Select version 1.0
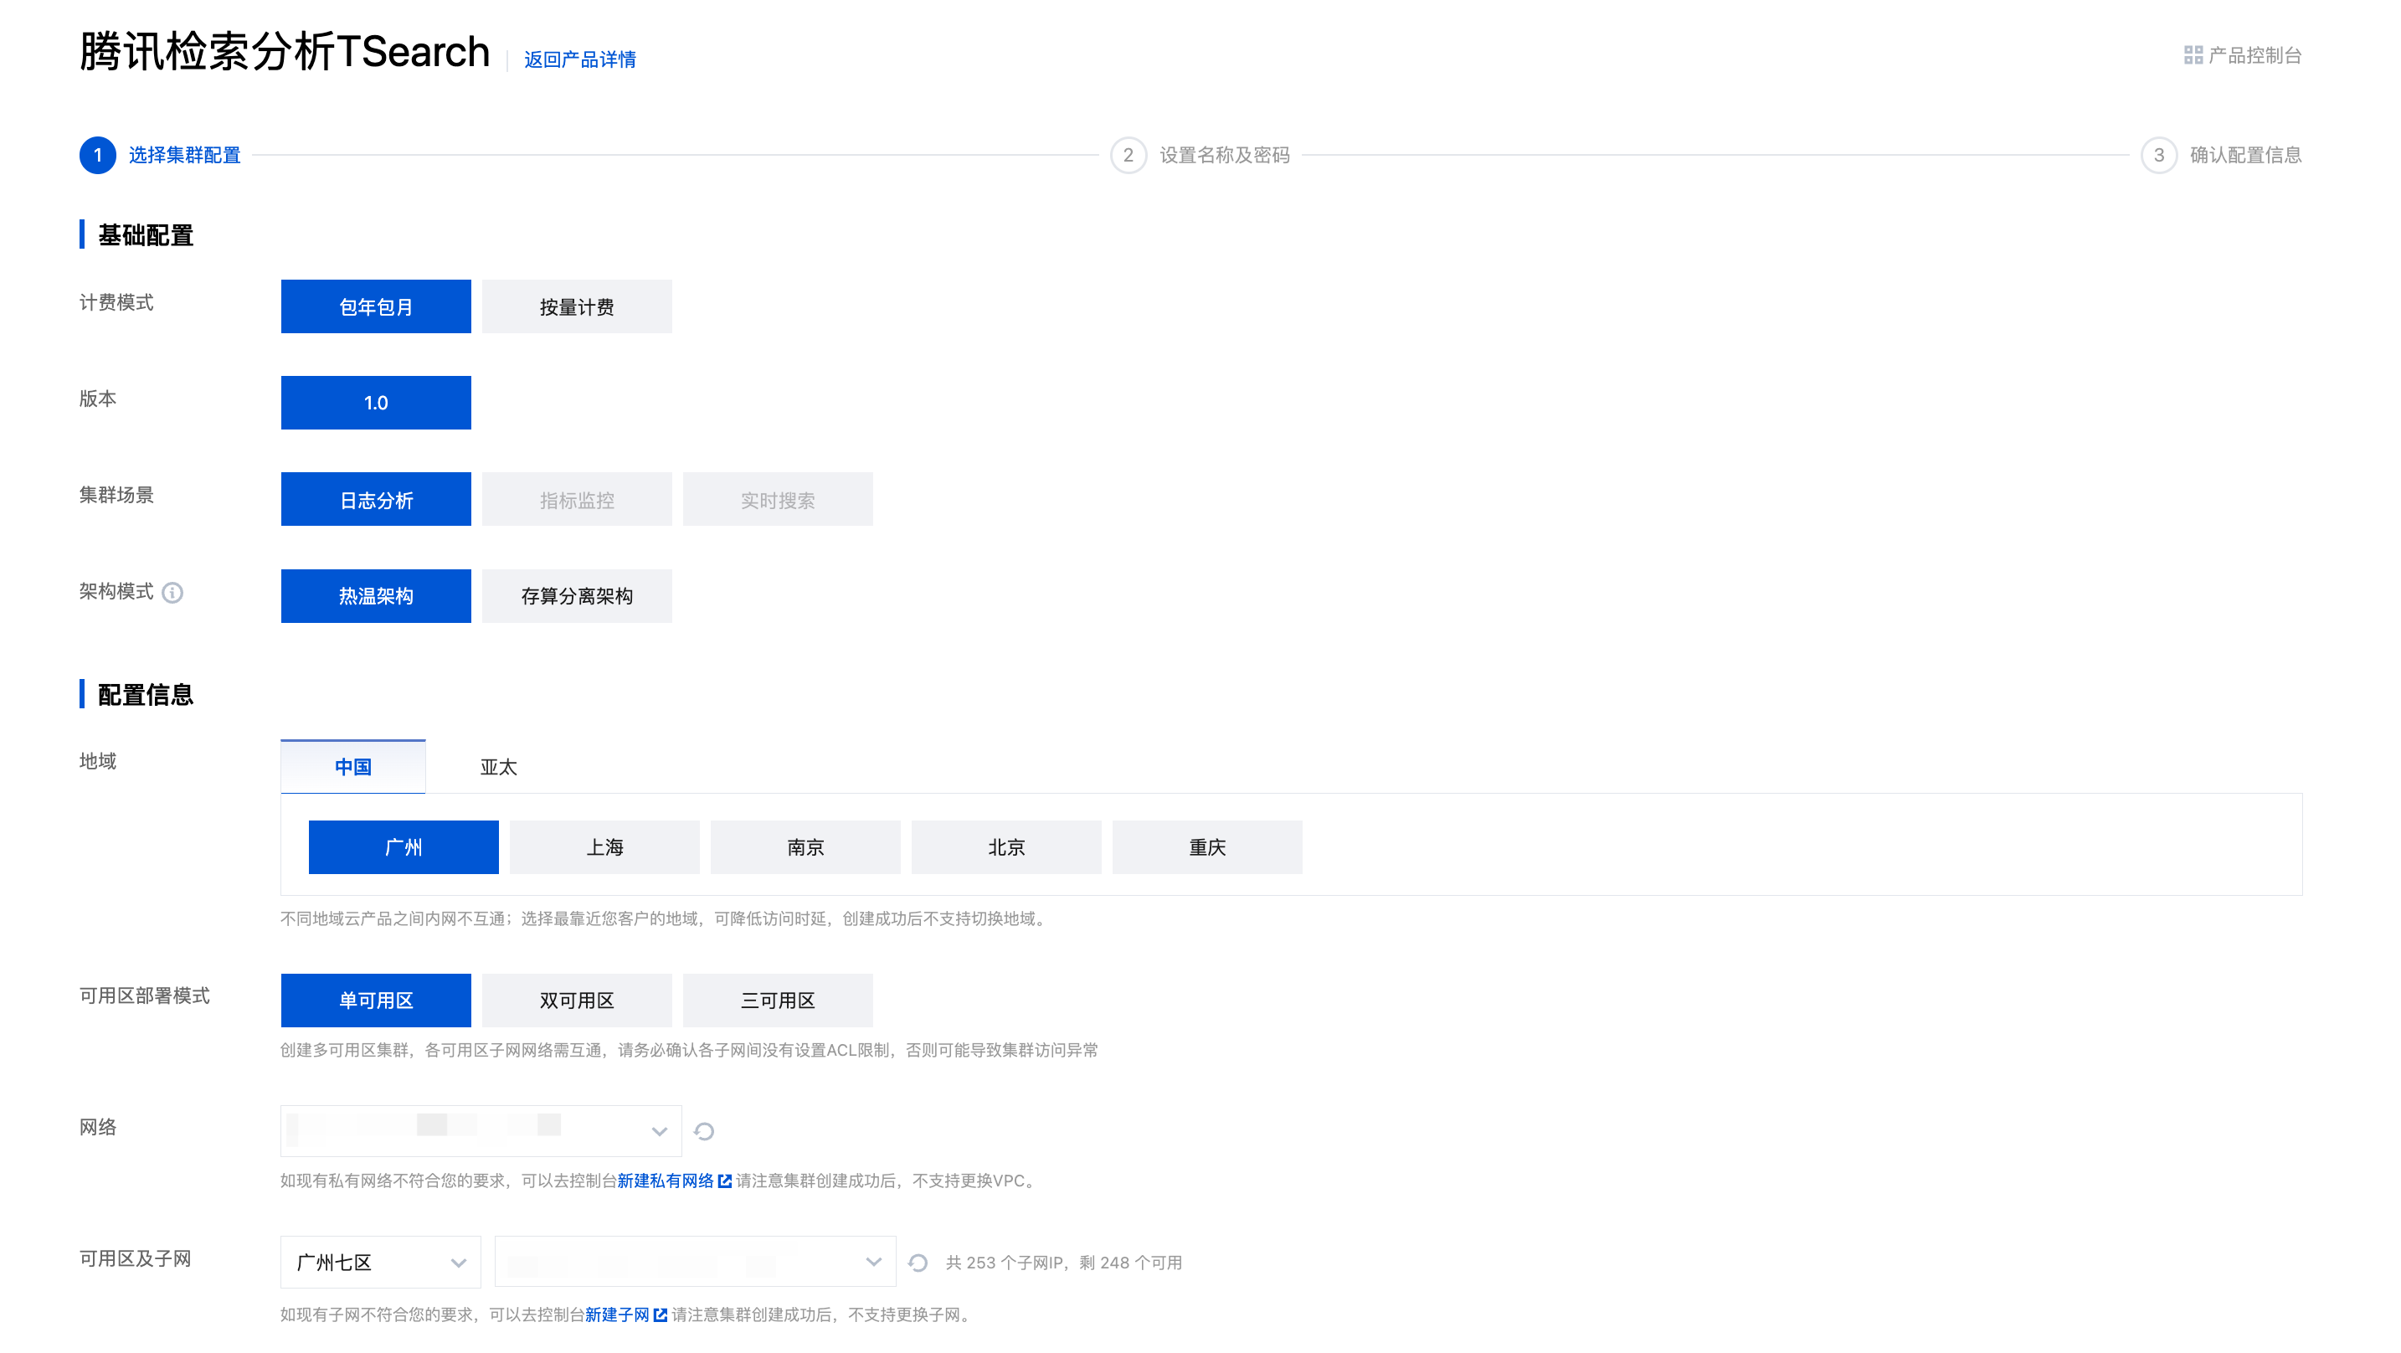Viewport: 2401px width, 1353px height. [376, 403]
